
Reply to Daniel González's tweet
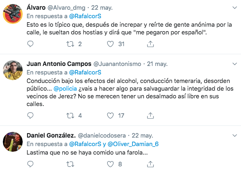coord(30,164)
